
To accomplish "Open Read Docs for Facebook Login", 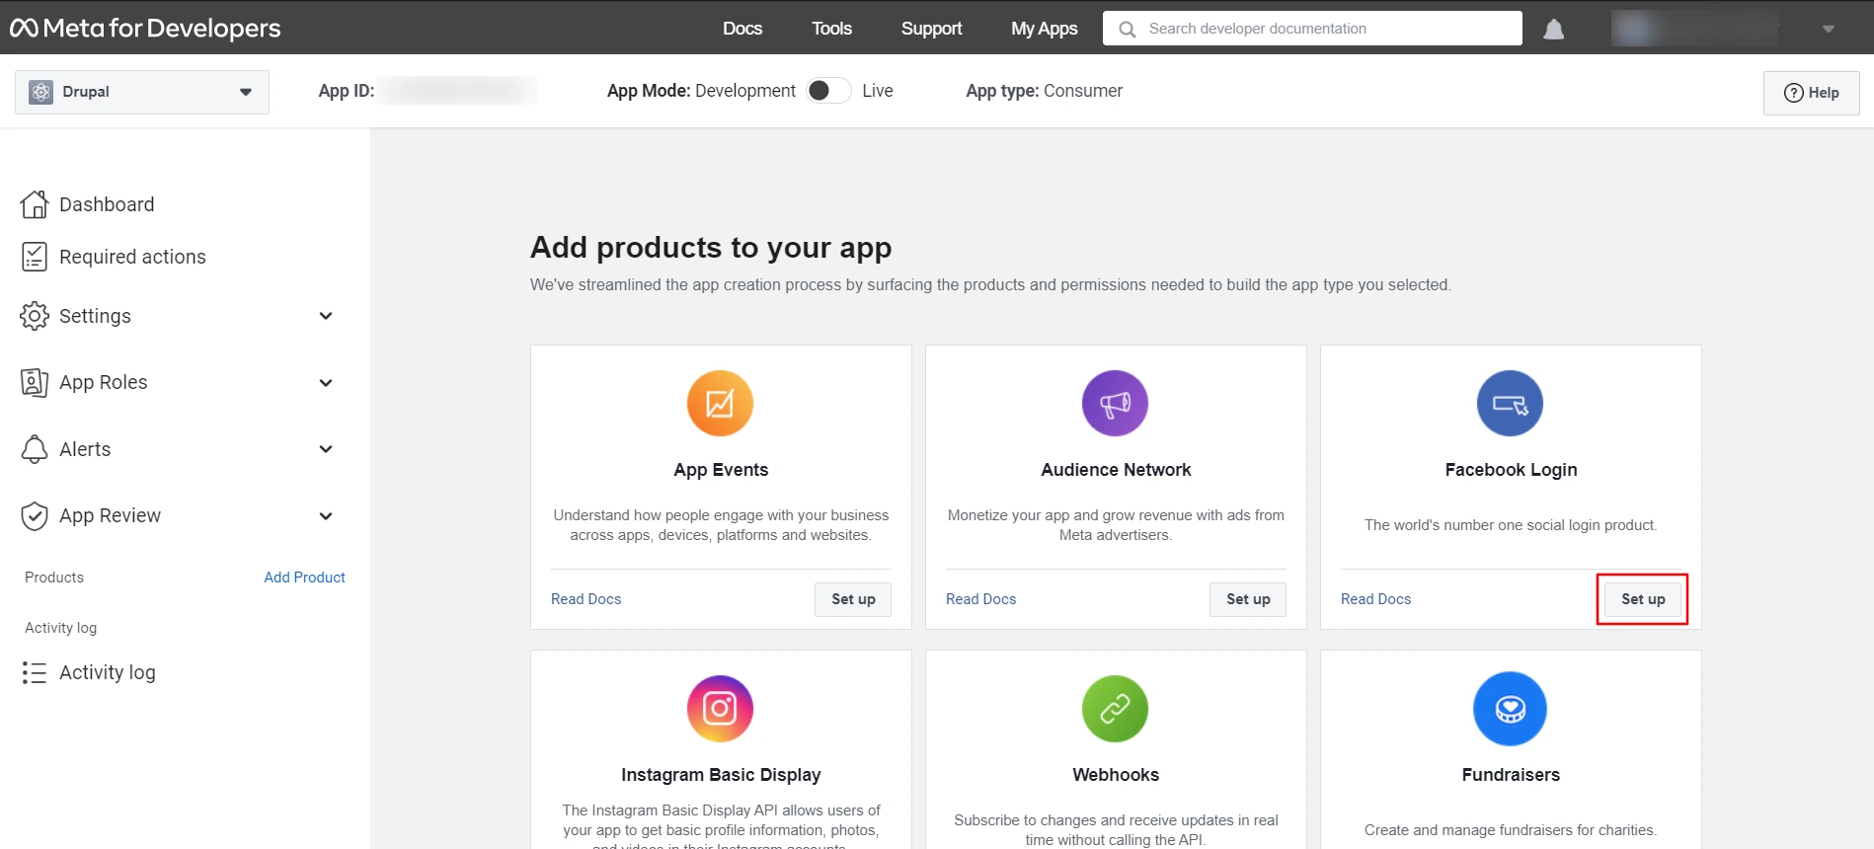I will [1376, 599].
